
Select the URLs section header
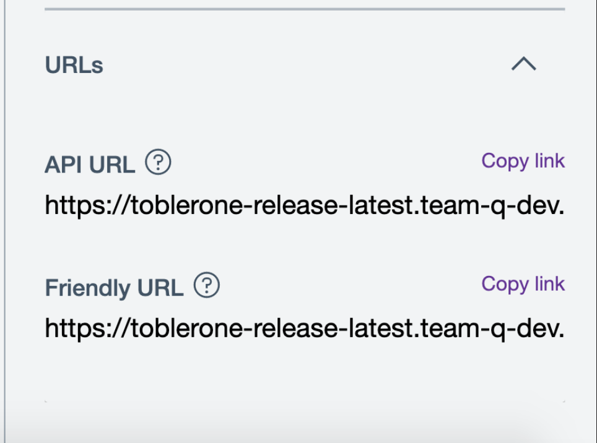(x=74, y=64)
